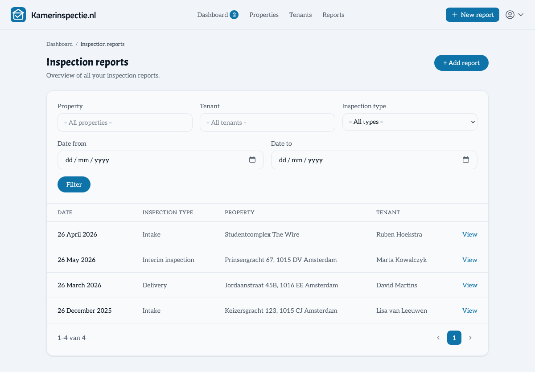Open Properties in the top navigation
This screenshot has height=372, width=535.
click(264, 15)
